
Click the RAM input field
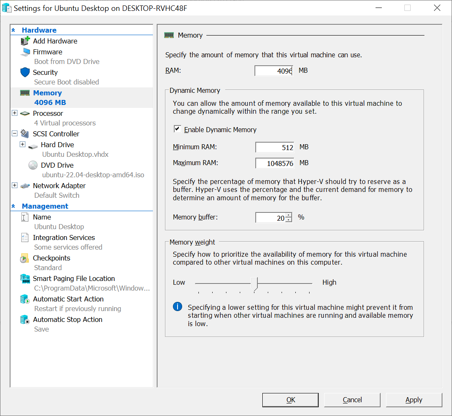[x=274, y=71]
